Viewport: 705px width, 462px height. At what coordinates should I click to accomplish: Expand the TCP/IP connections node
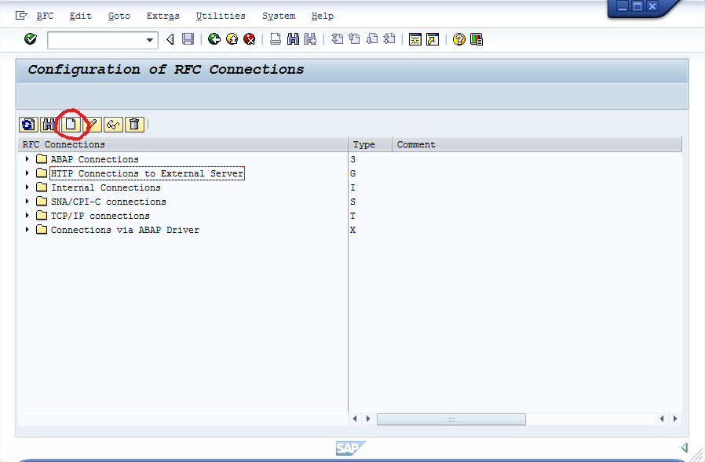27,216
